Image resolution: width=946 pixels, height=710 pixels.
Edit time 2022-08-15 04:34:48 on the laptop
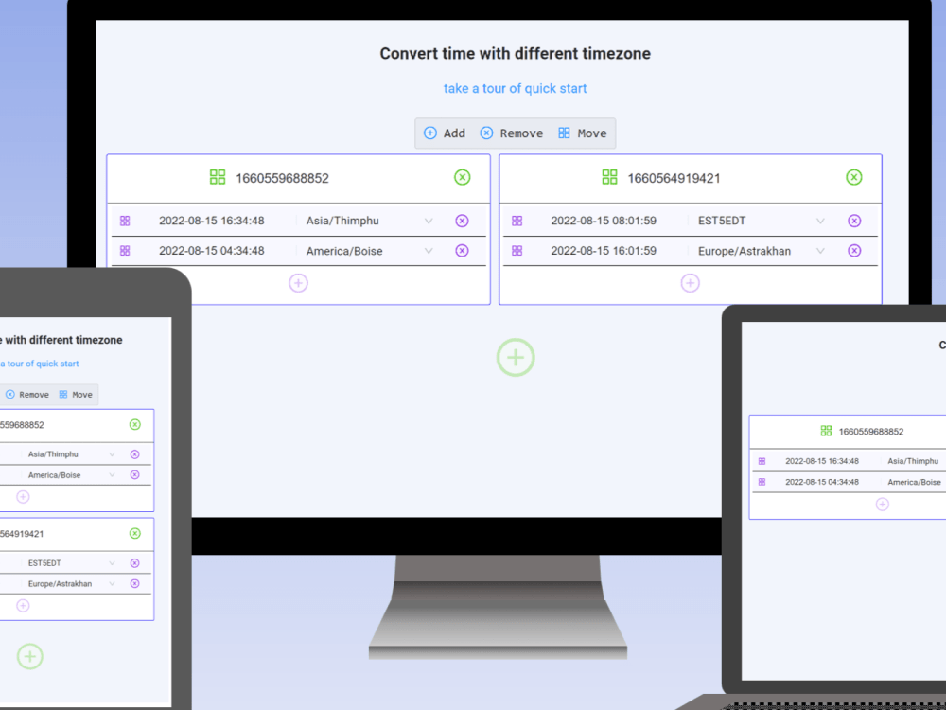[x=822, y=482]
